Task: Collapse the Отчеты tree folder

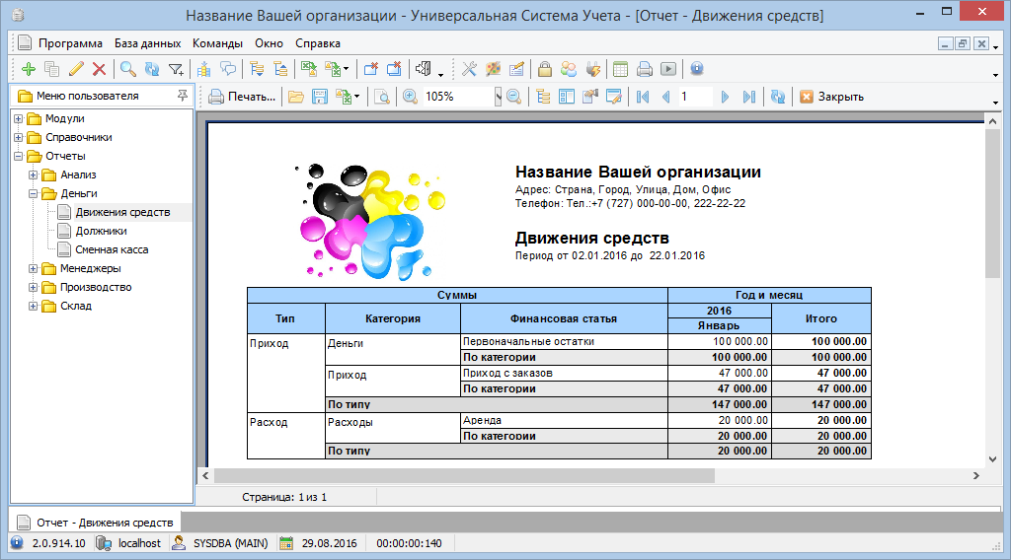Action: pos(18,157)
